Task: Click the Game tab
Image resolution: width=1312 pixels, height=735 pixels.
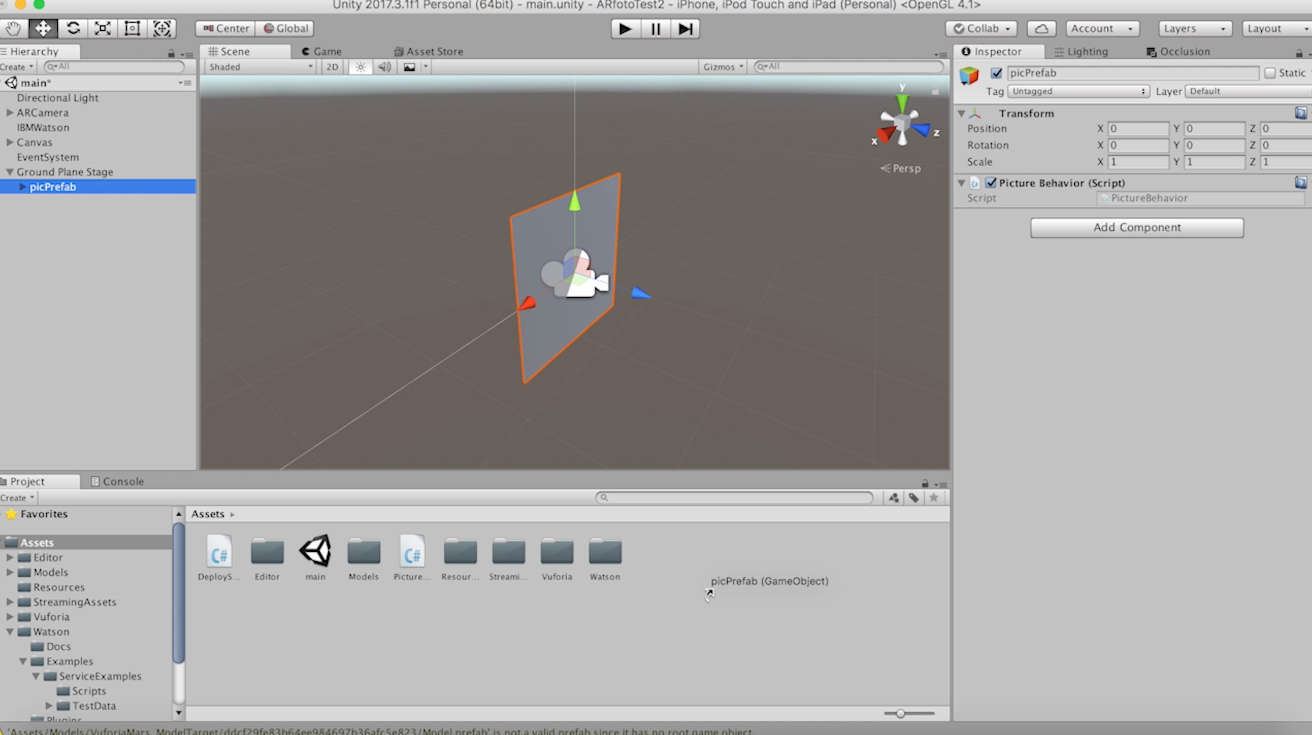Action: tap(326, 51)
